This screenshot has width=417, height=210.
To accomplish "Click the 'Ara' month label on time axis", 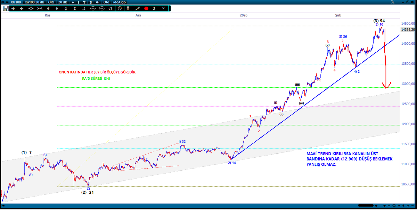I will tap(138, 15).
